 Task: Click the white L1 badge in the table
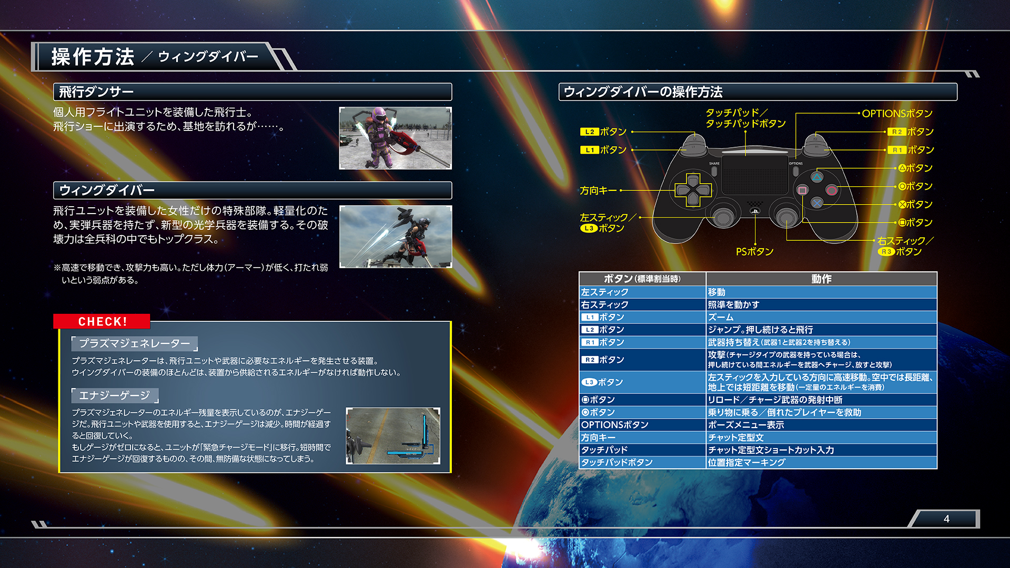click(x=589, y=317)
